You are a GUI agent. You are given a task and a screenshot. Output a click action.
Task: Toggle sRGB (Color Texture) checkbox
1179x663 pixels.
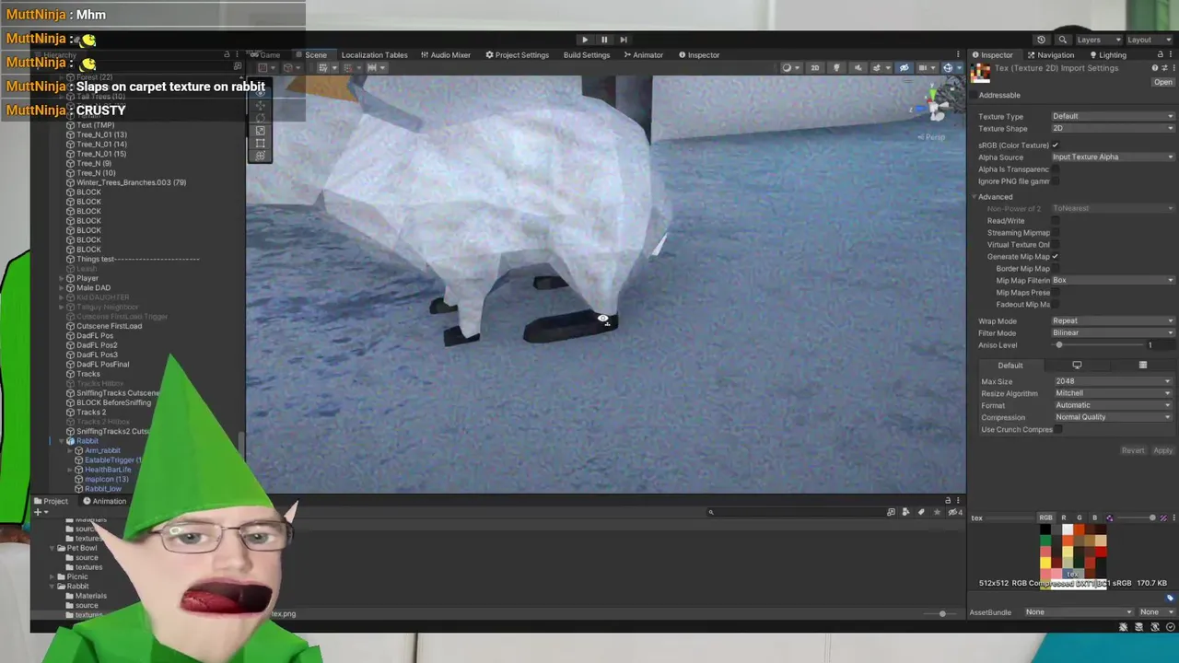(1055, 145)
